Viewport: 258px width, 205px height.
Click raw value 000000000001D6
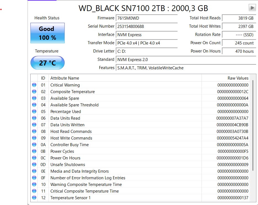pyautogui.click(x=232, y=158)
